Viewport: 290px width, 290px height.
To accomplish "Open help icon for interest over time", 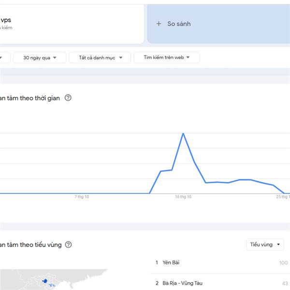I will tap(68, 98).
